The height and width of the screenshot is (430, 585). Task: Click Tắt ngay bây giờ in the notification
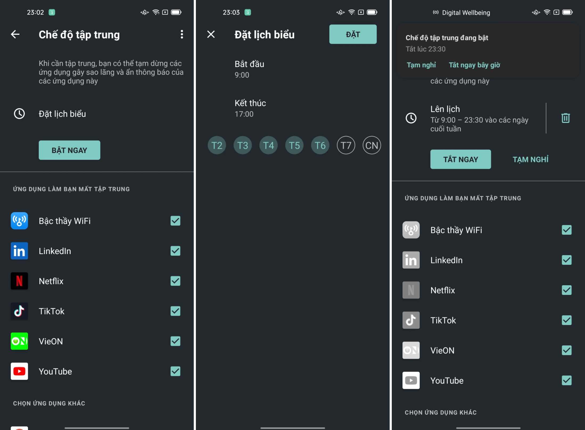pyautogui.click(x=474, y=65)
